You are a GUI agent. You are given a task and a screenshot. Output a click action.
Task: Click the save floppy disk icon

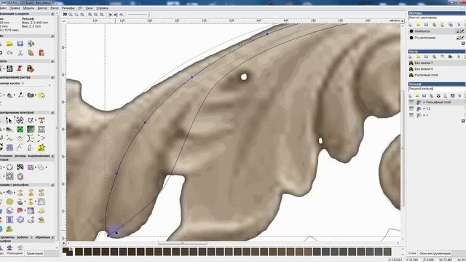[x=20, y=44]
